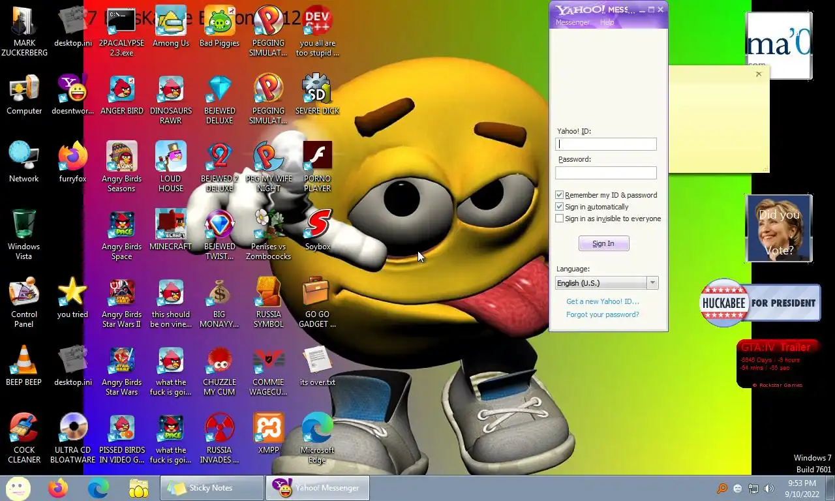Click Get a new Yahoo! ID link

tap(603, 301)
